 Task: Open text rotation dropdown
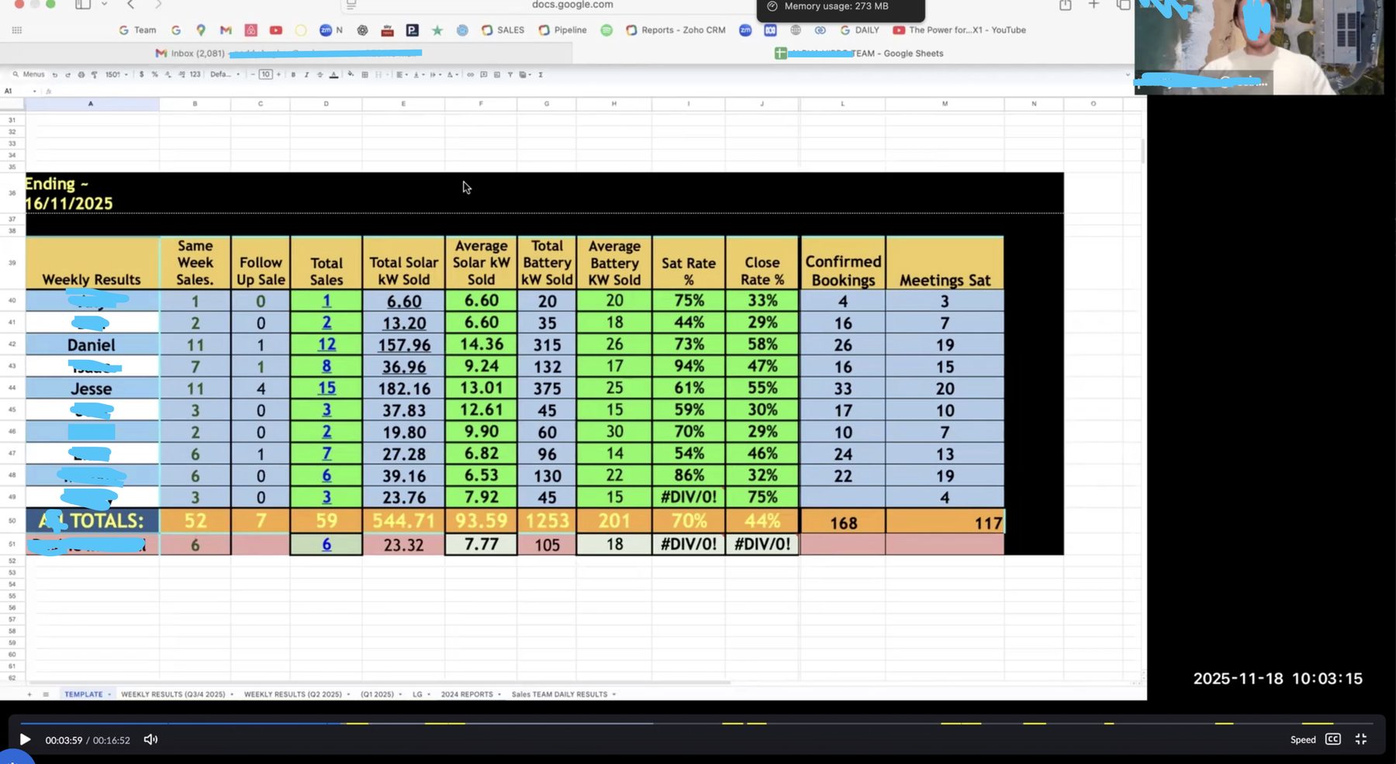click(x=452, y=74)
